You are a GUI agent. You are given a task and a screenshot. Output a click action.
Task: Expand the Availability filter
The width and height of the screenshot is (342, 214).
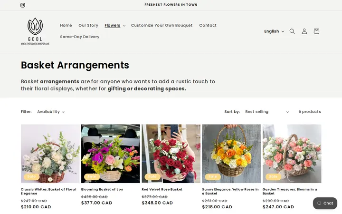[51, 112]
